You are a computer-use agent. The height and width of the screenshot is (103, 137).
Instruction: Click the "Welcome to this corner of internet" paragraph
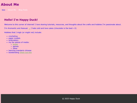point(63,24)
